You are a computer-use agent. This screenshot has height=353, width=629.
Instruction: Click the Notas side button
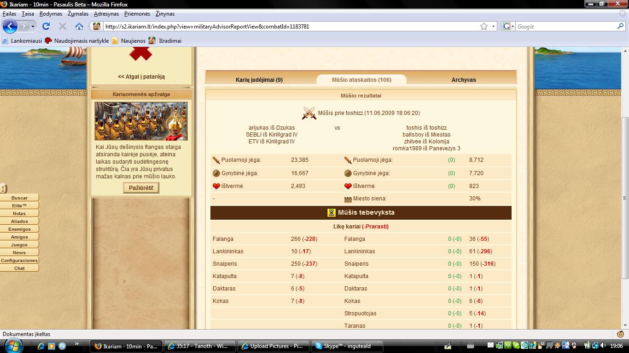click(x=19, y=213)
